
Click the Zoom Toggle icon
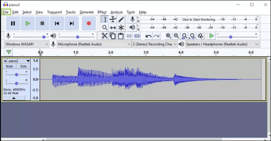(x=200, y=36)
